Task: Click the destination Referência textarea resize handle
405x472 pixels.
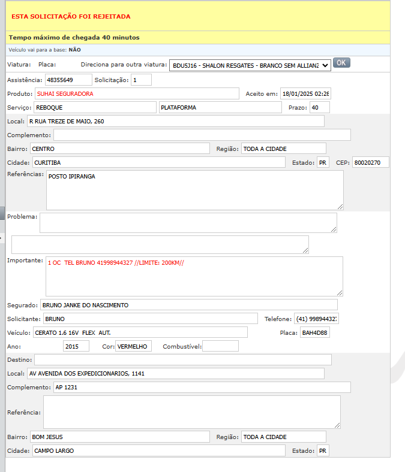Action: [x=337, y=425]
